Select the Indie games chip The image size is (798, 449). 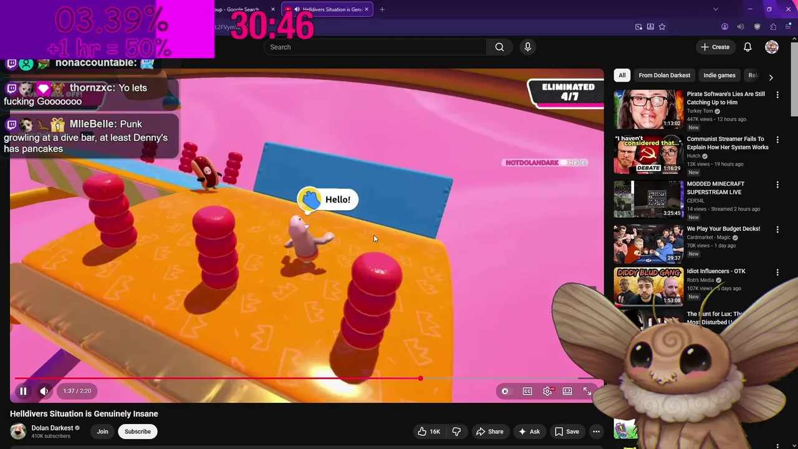coord(719,75)
